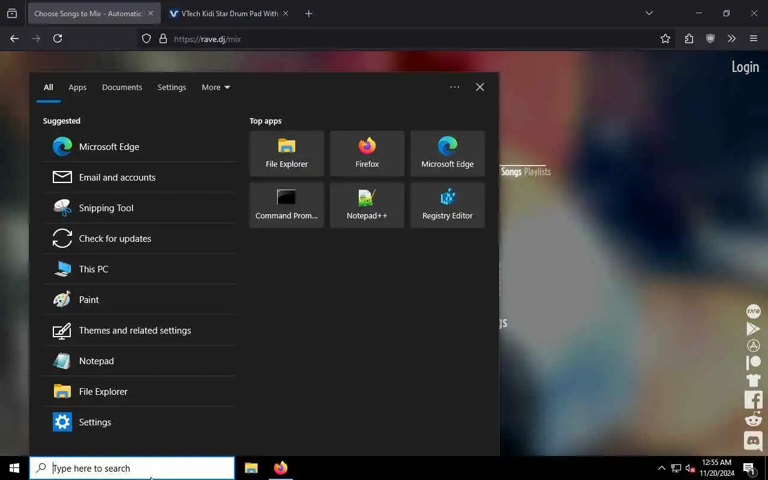Switch to the Apps search tab

[77, 87]
